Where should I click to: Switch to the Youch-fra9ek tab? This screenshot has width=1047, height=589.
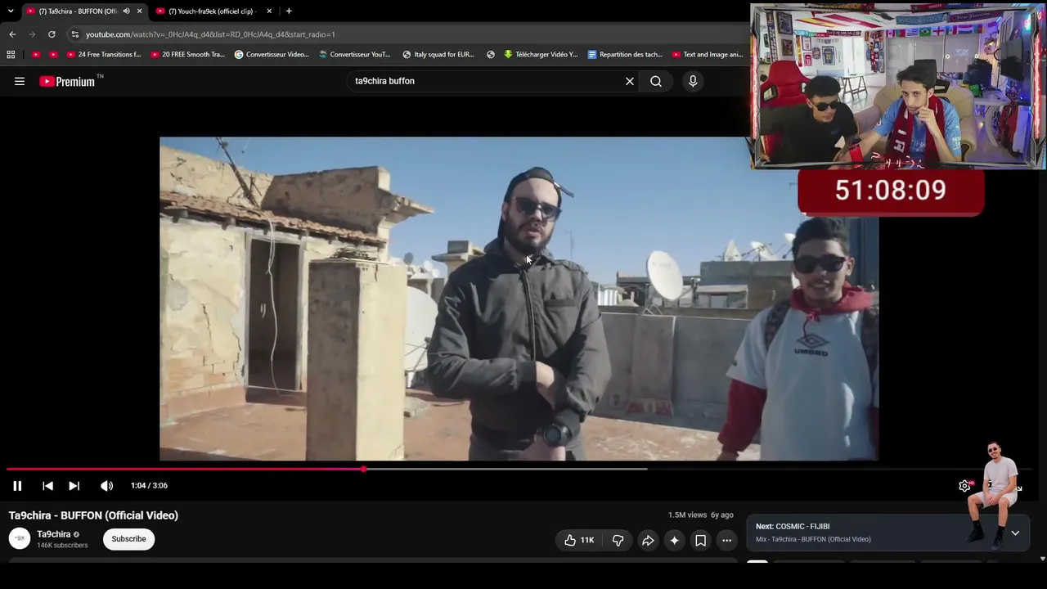(x=212, y=11)
